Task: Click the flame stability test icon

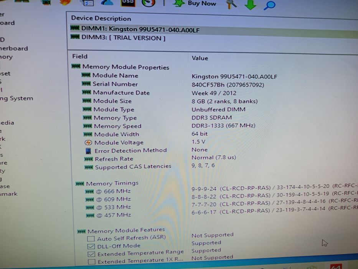Action: tap(65, 2)
